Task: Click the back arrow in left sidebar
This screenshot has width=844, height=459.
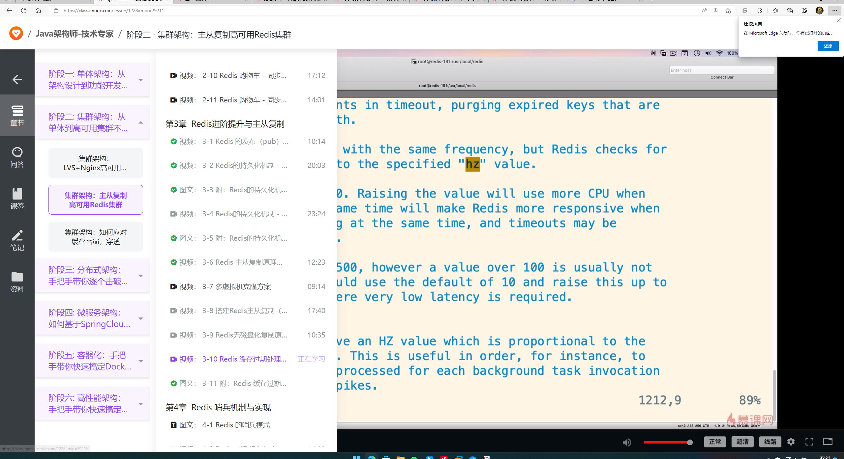Action: (x=17, y=79)
